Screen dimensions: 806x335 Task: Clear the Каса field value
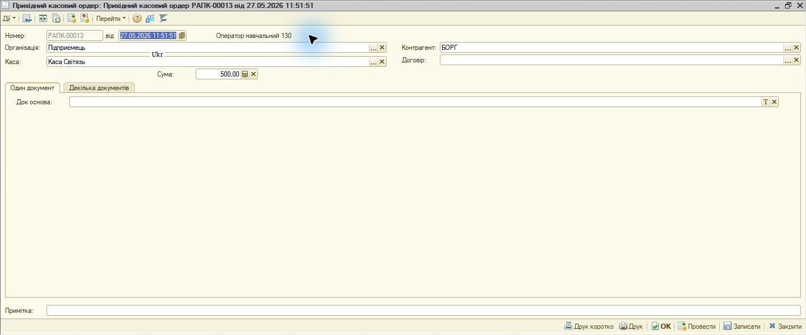point(382,62)
